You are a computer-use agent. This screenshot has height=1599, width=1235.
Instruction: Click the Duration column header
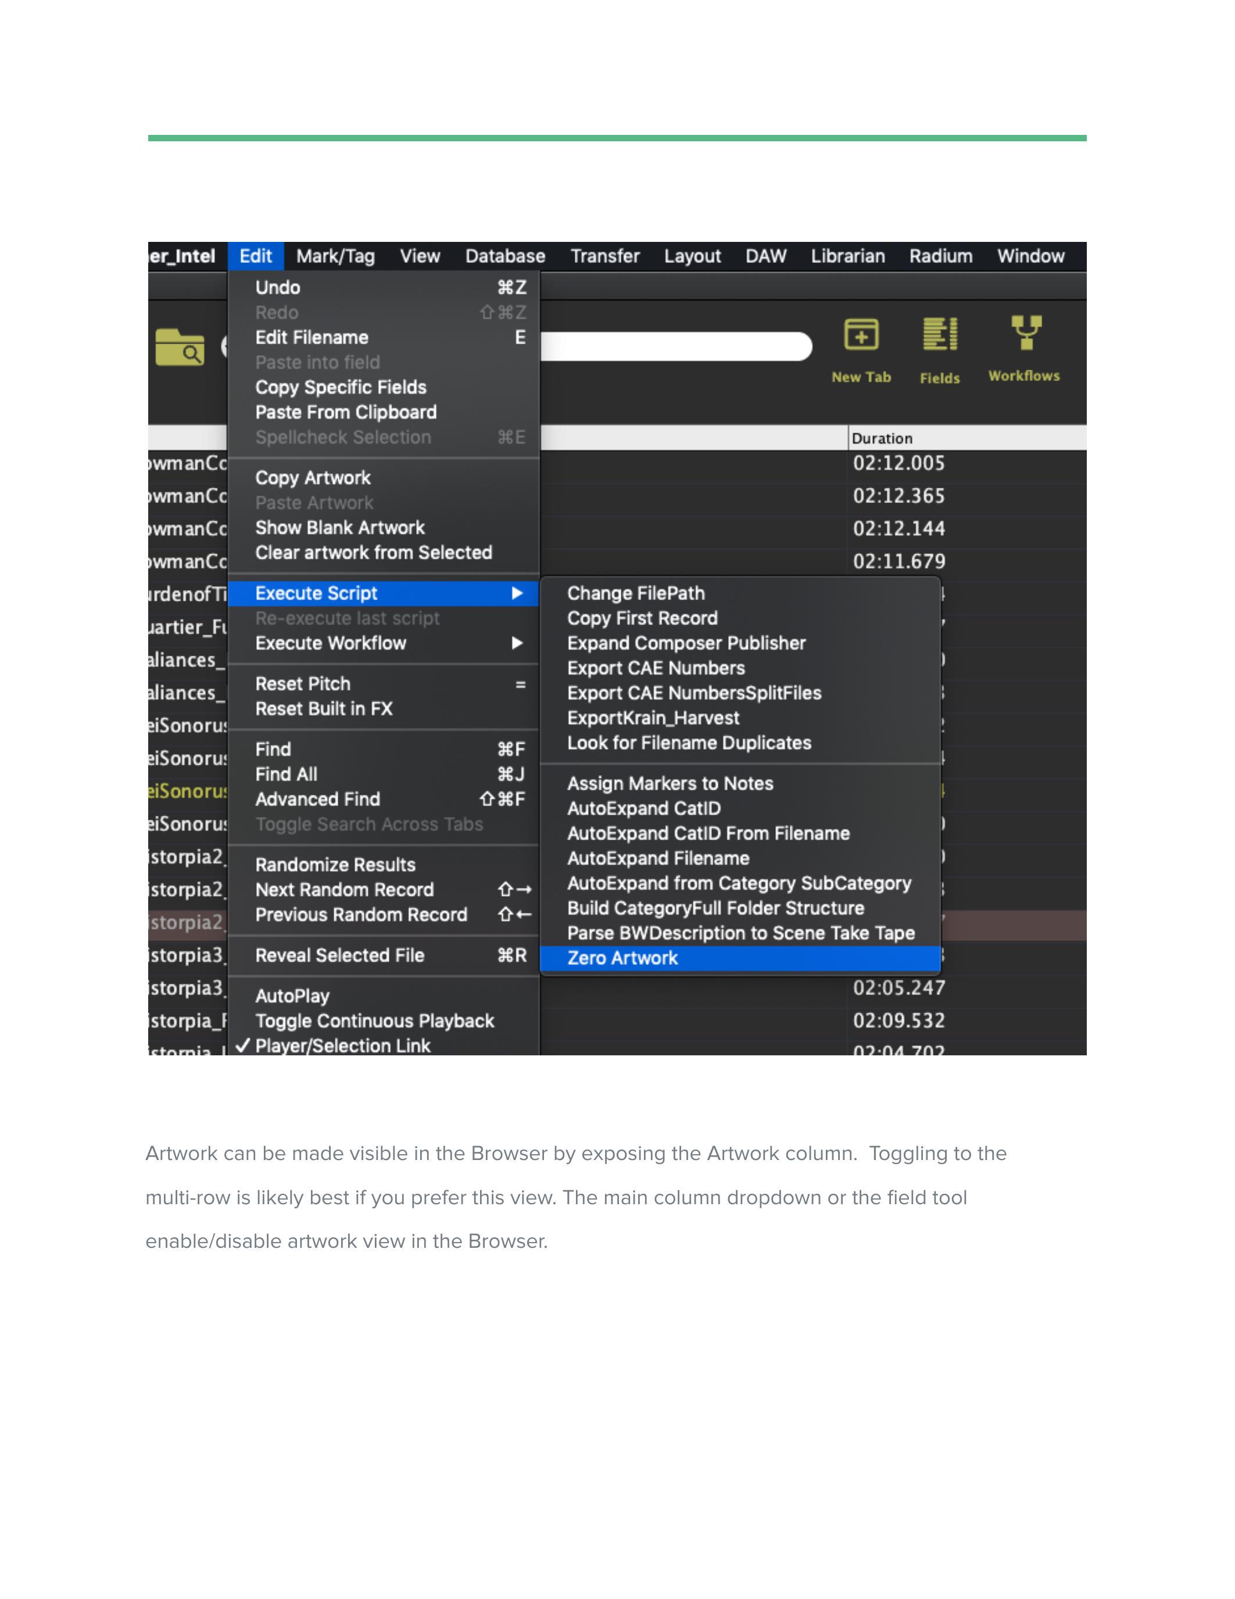(882, 438)
